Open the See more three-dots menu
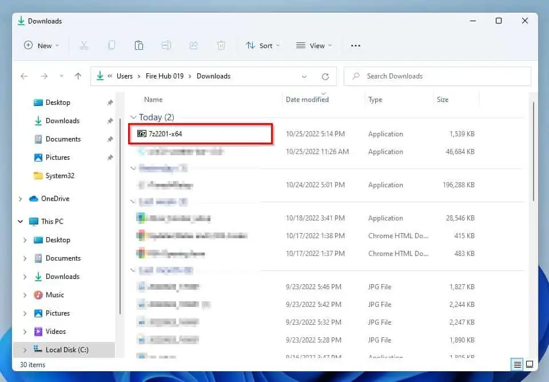The height and width of the screenshot is (382, 549). (x=355, y=46)
